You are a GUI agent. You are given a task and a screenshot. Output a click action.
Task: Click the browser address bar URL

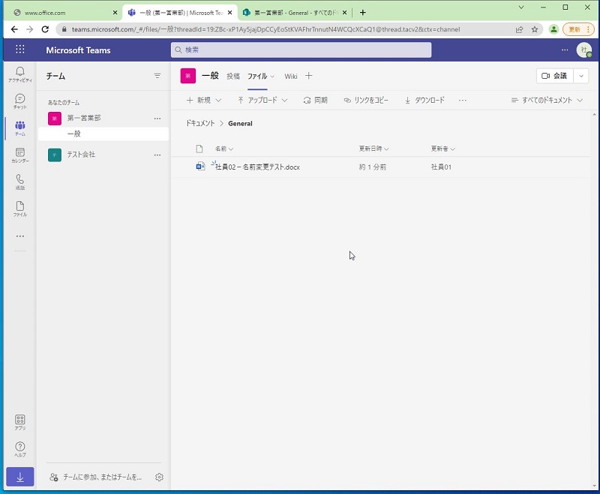265,29
